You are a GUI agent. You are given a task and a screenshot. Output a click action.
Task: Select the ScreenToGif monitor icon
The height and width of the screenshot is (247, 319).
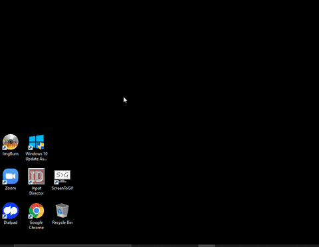(62, 177)
